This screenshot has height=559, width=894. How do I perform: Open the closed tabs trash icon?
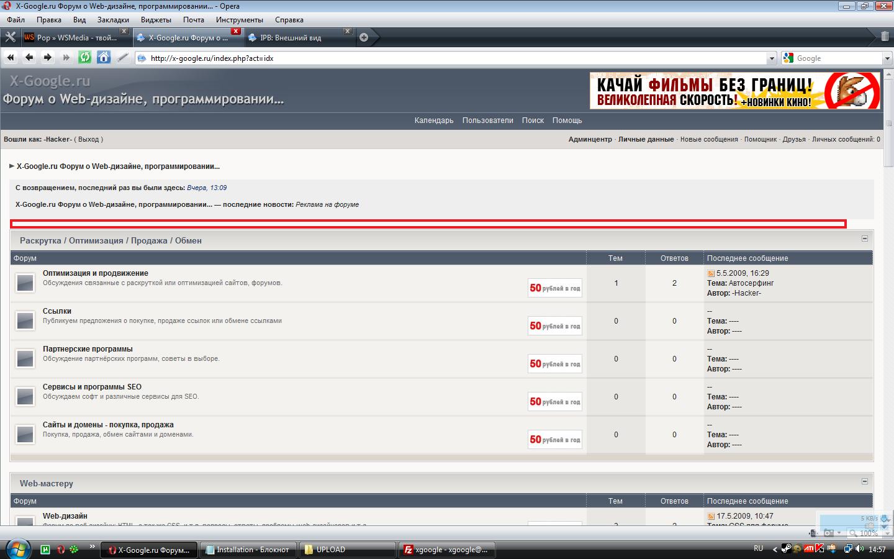885,36
